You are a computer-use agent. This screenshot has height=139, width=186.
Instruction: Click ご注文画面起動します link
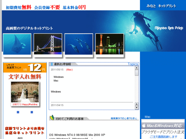(x=163, y=137)
